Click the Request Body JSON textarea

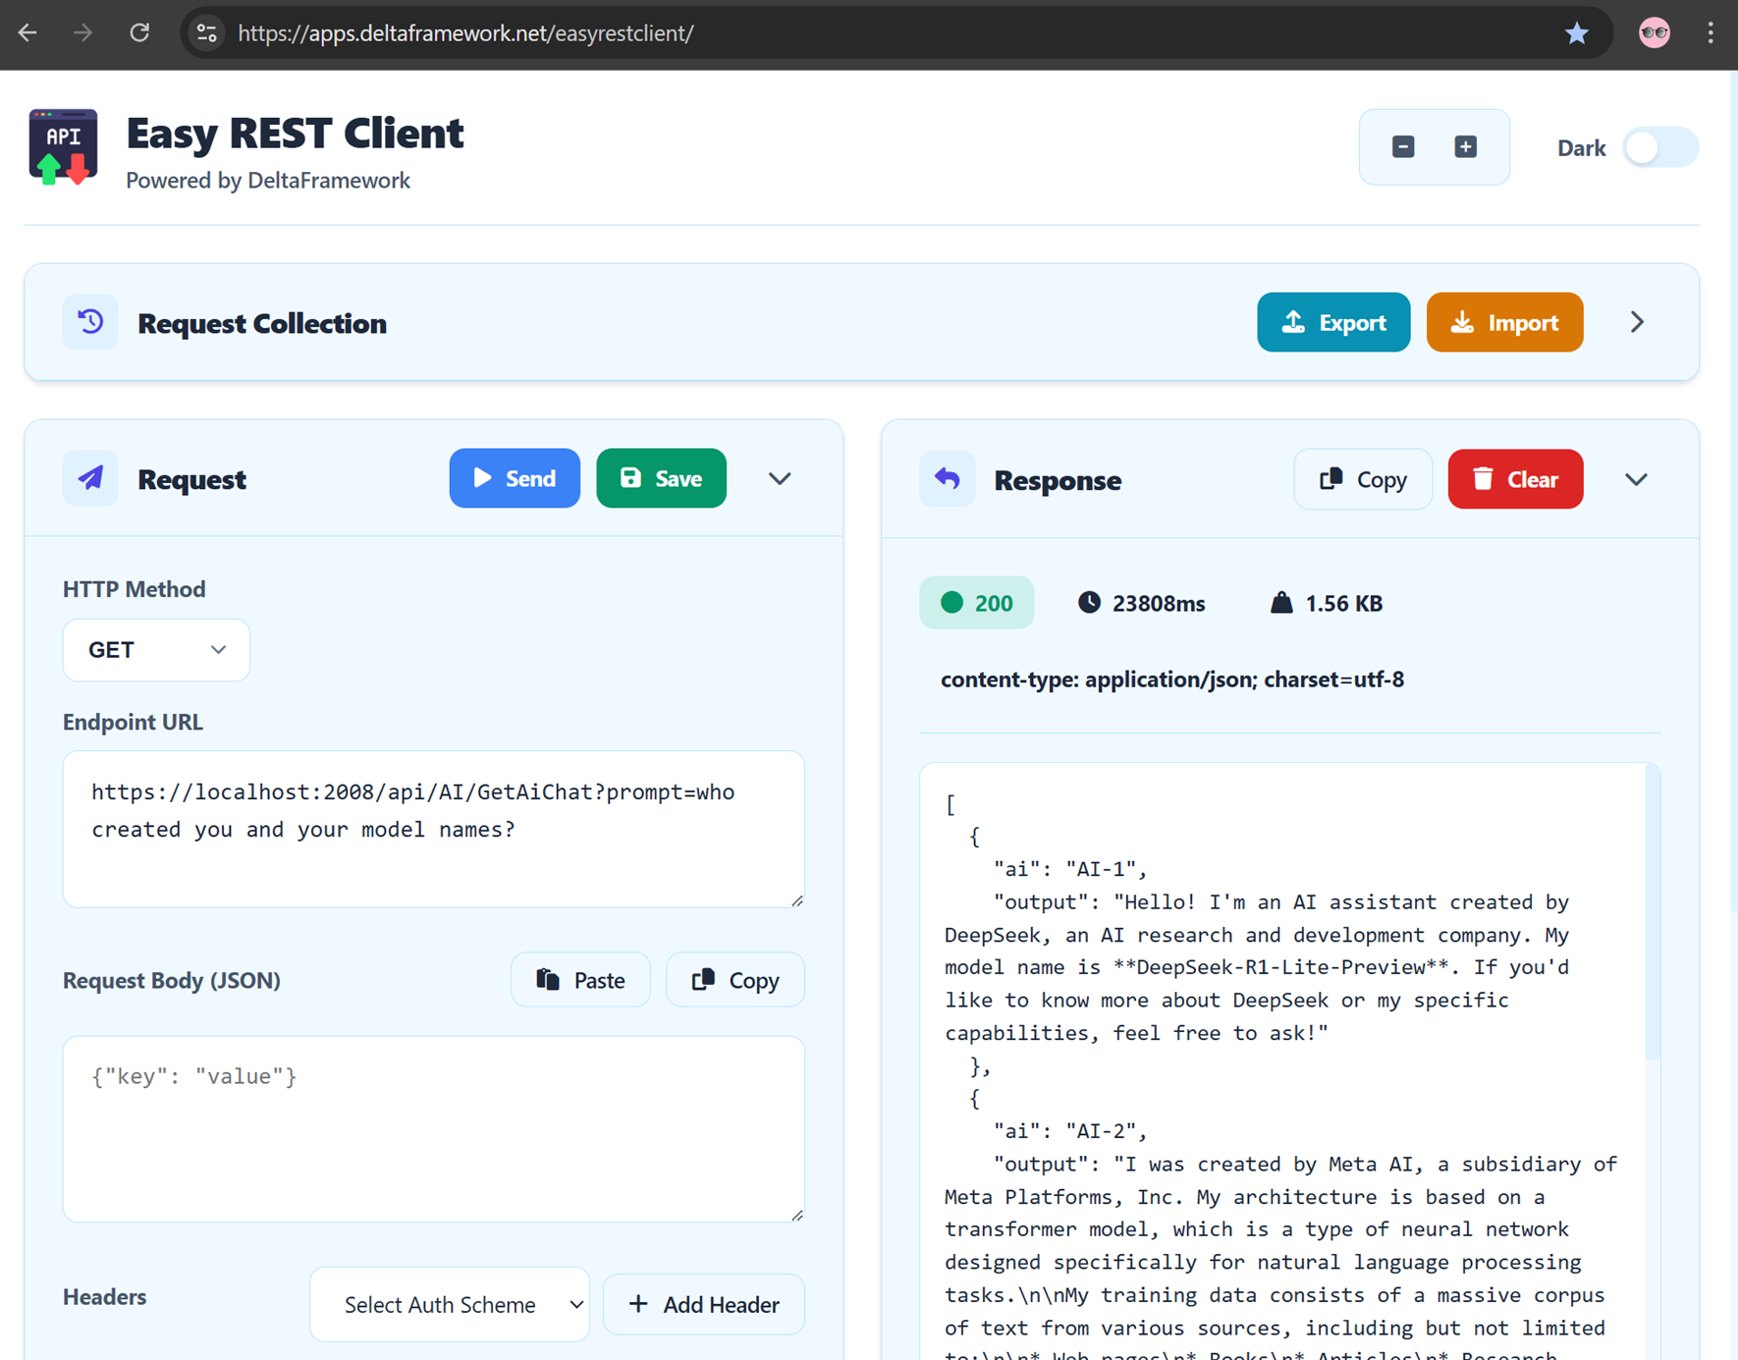coord(434,1128)
